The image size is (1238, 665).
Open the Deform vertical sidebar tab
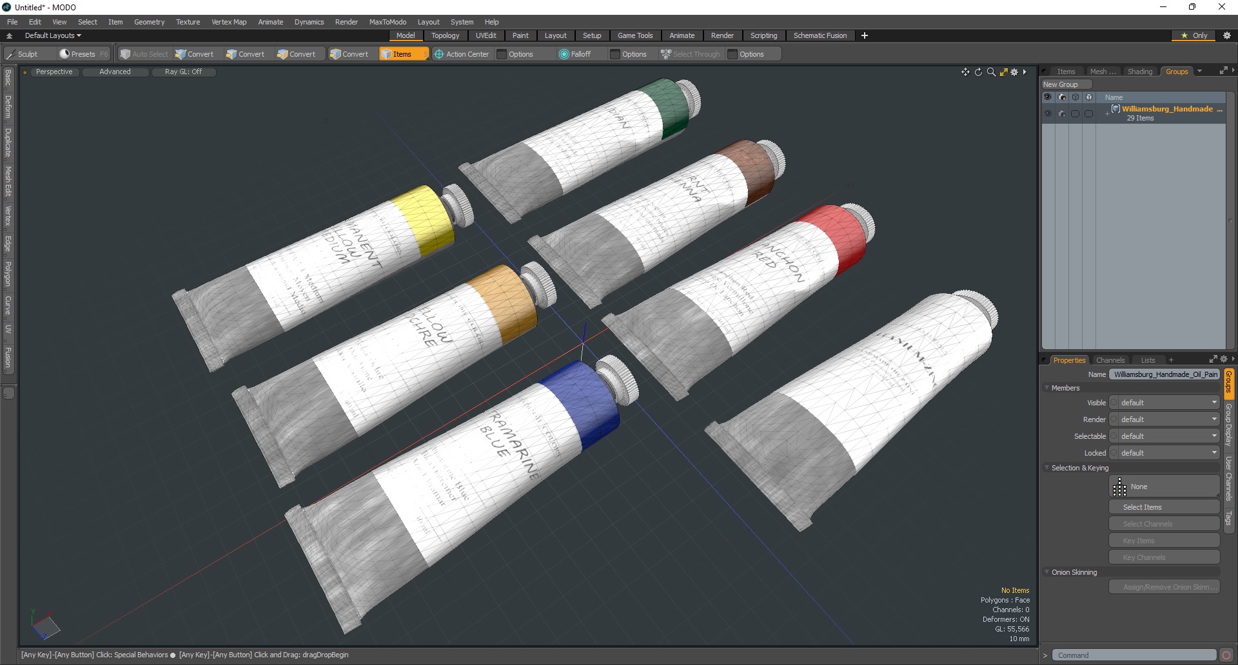(8, 107)
